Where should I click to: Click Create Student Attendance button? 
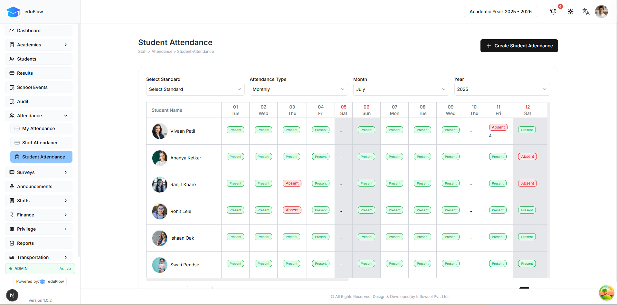click(x=519, y=46)
